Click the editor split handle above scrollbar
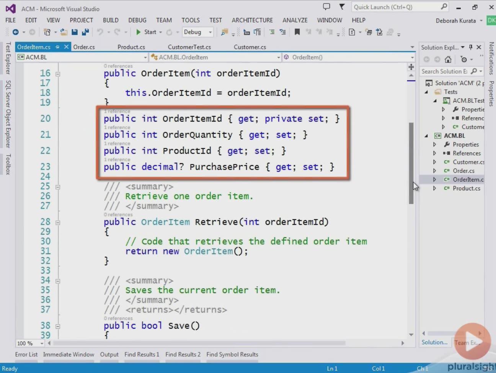This screenshot has width=496, height=373. [411, 67]
